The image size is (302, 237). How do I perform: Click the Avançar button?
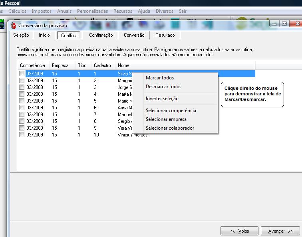click(x=280, y=231)
